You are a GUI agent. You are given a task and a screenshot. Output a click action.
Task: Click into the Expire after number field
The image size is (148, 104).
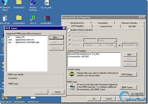point(90,40)
